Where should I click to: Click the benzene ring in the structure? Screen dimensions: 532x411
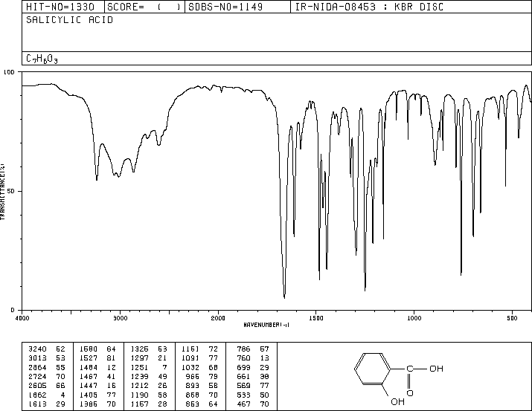[370, 369]
